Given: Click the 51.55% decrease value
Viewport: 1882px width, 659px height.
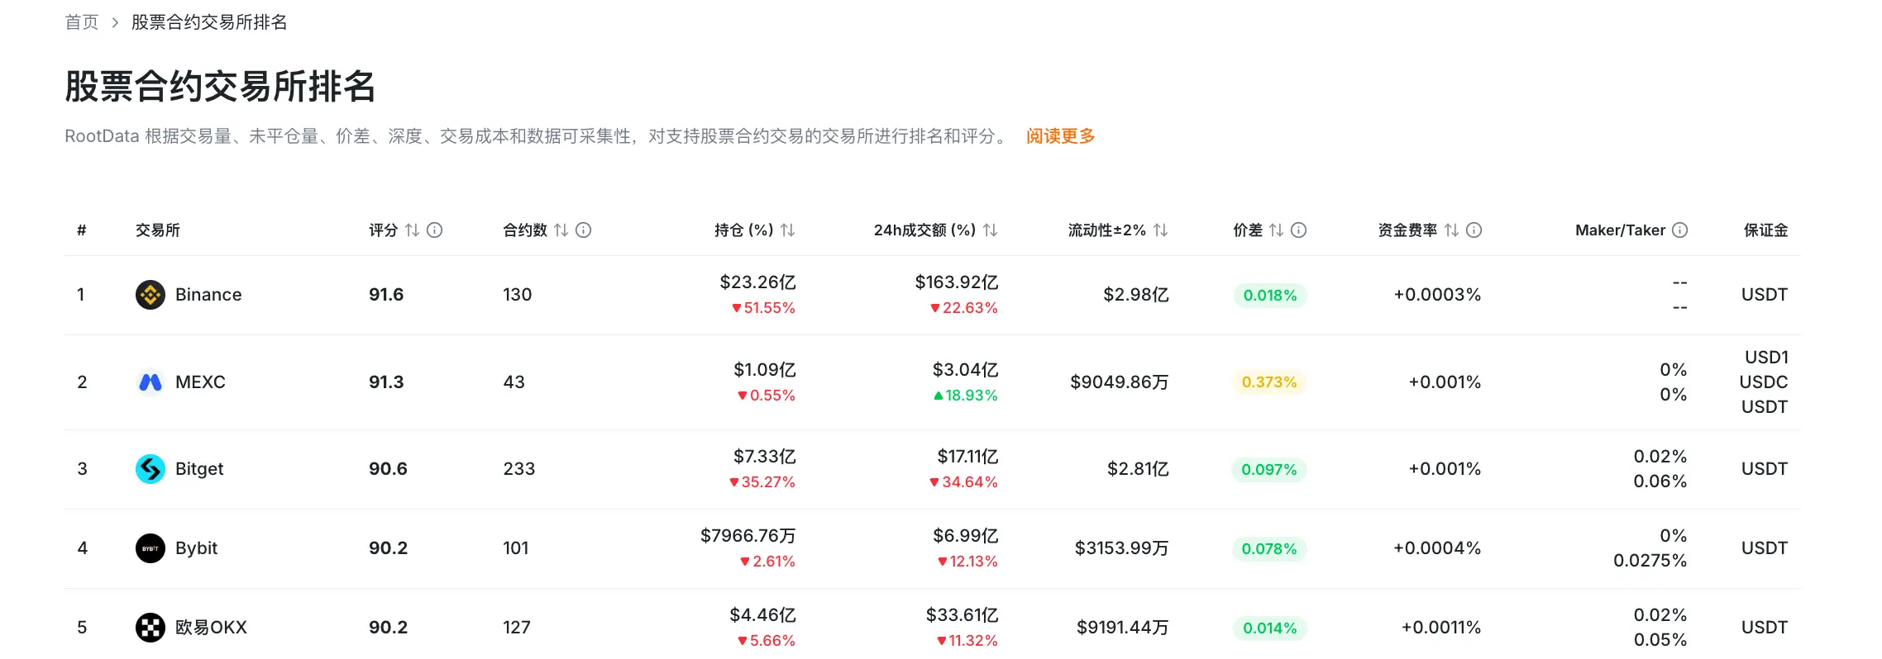Looking at the screenshot, I should 763,308.
